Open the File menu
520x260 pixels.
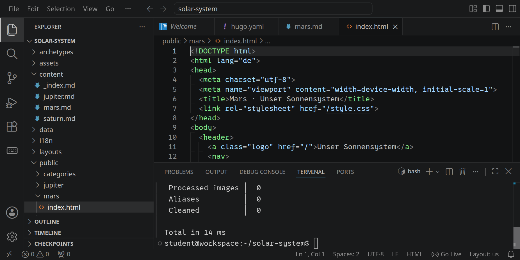coord(14,9)
